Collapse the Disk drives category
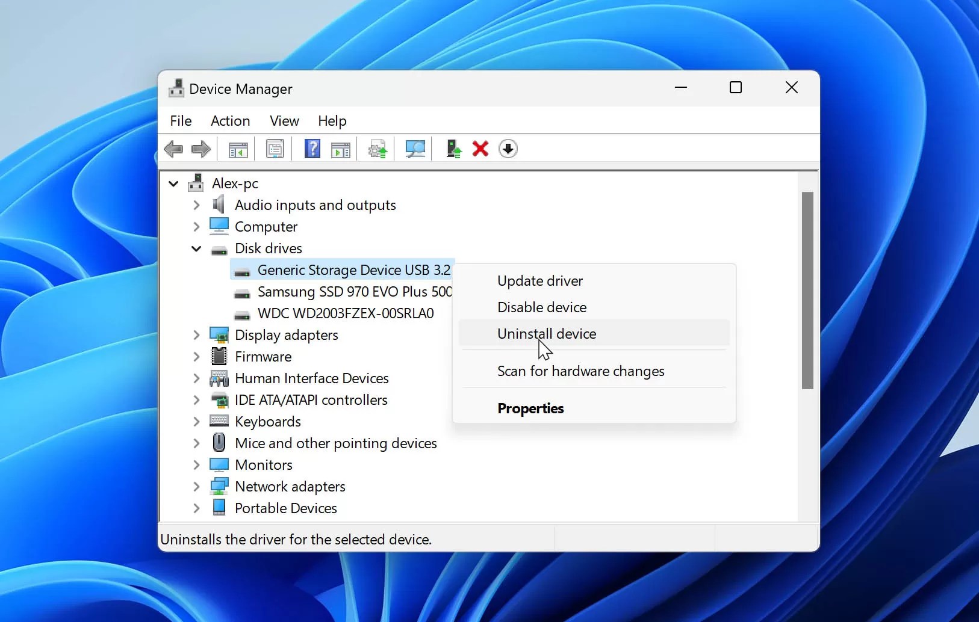 [x=195, y=248]
